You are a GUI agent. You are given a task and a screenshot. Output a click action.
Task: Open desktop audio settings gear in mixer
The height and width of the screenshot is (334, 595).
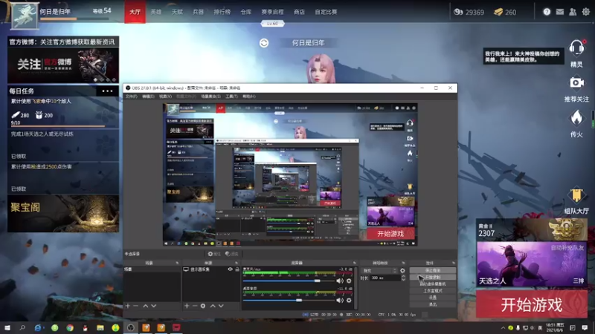coord(349,301)
